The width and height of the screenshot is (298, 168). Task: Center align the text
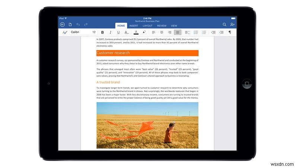(x=162, y=32)
